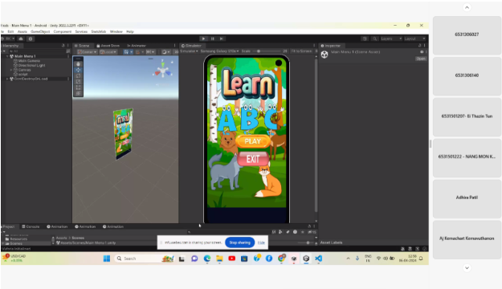This screenshot has width=502, height=289.
Task: Select Main Camera in Hierarchy
Action: point(29,61)
